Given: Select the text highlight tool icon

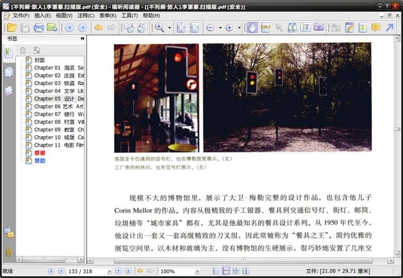Looking at the screenshot, I should click(x=363, y=27).
